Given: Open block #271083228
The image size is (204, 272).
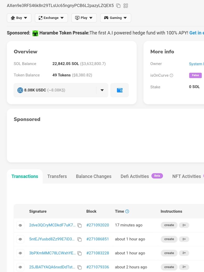Looking at the screenshot, I should click(x=98, y=253).
